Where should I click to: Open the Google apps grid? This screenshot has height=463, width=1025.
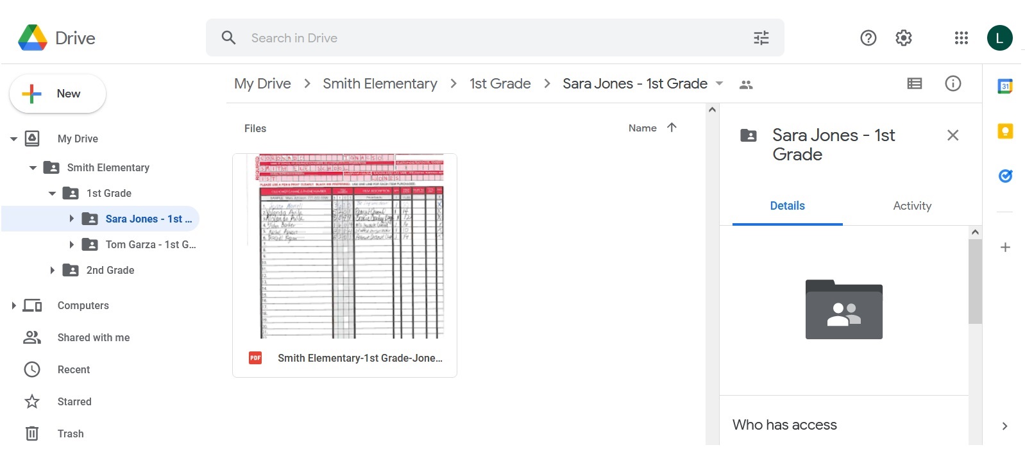[961, 38]
